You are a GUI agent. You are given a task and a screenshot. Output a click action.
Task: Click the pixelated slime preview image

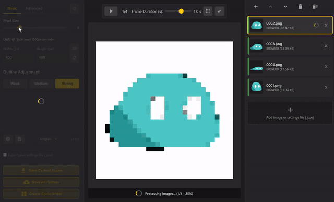point(164,110)
